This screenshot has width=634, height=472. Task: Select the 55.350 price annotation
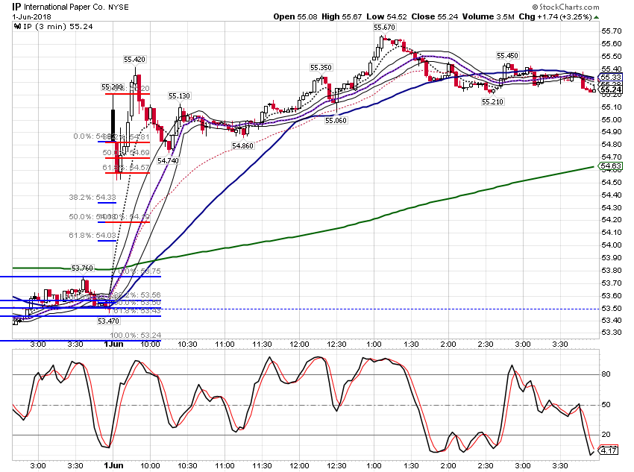pos(321,68)
